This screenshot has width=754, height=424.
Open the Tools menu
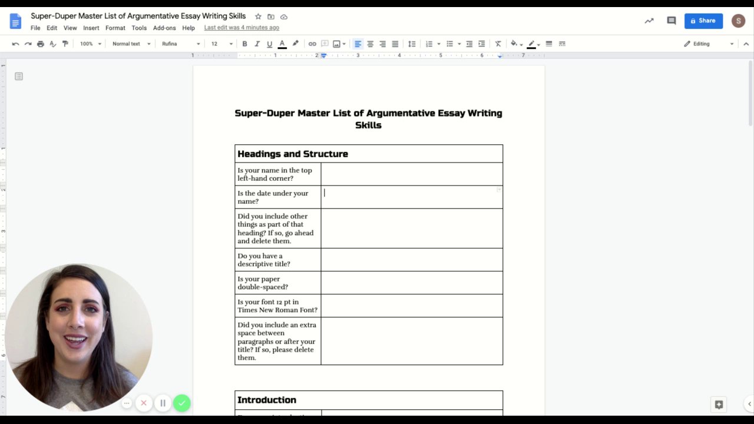pos(139,28)
